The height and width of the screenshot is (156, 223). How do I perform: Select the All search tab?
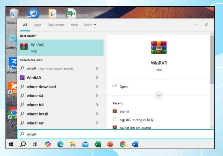pyautogui.click(x=25, y=25)
